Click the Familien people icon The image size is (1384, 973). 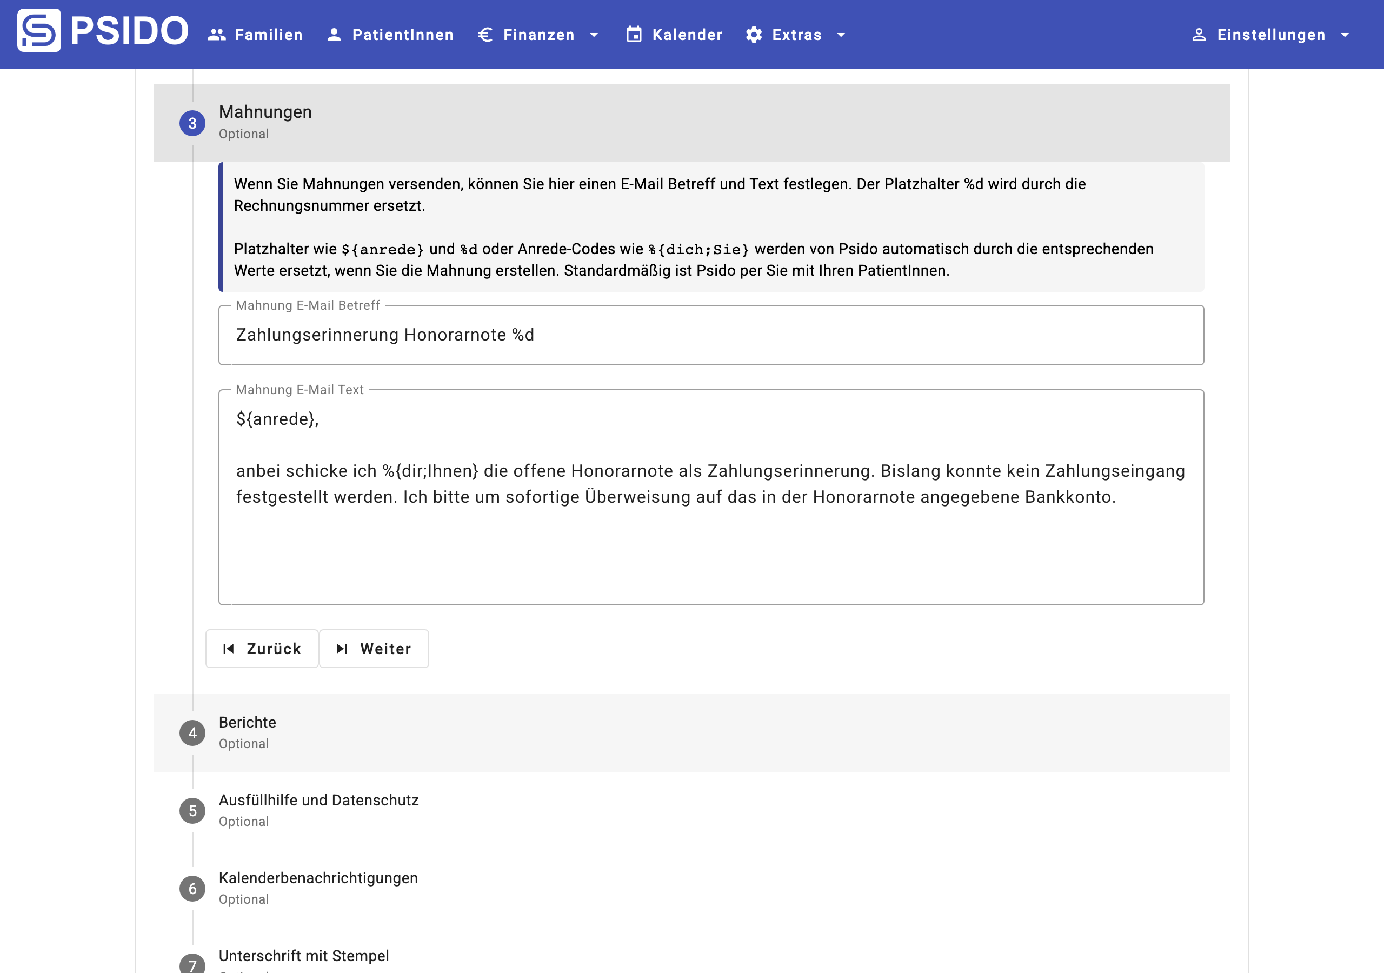pyautogui.click(x=216, y=35)
